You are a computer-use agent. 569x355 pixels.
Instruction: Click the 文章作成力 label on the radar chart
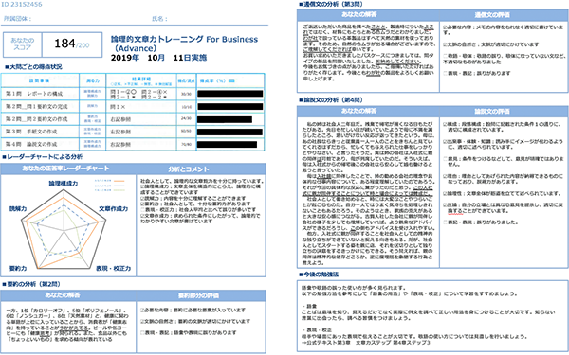pyautogui.click(x=113, y=208)
